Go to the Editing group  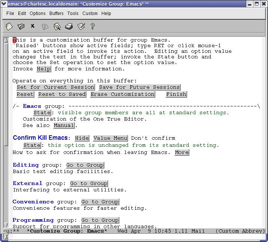click(85, 165)
